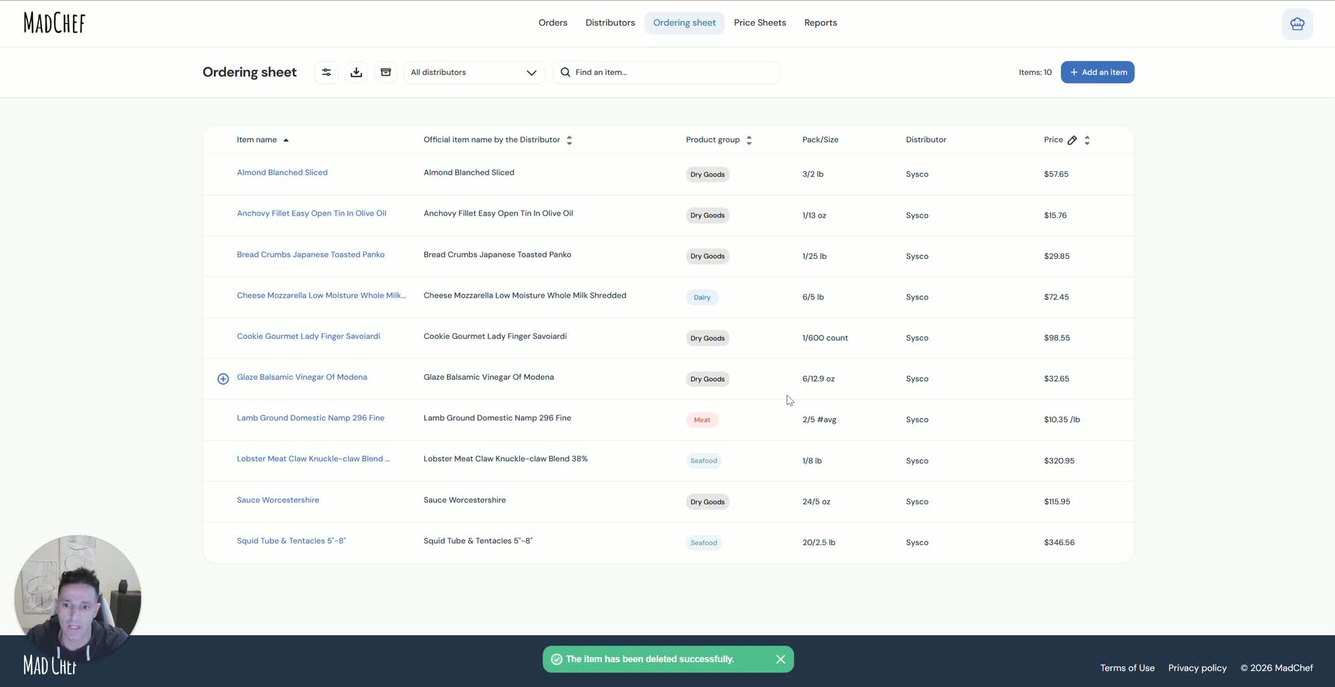Open the All distributors dropdown

(475, 73)
